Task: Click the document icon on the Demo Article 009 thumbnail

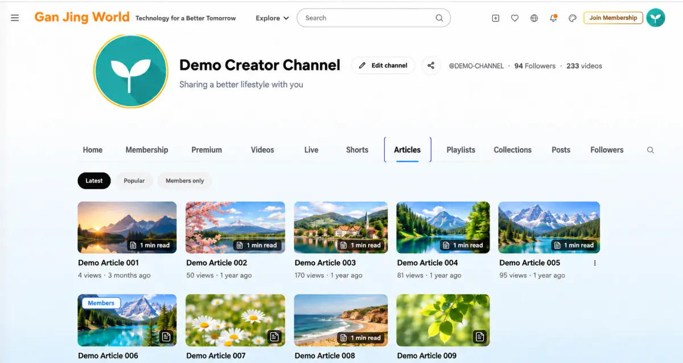Action: 479,337
